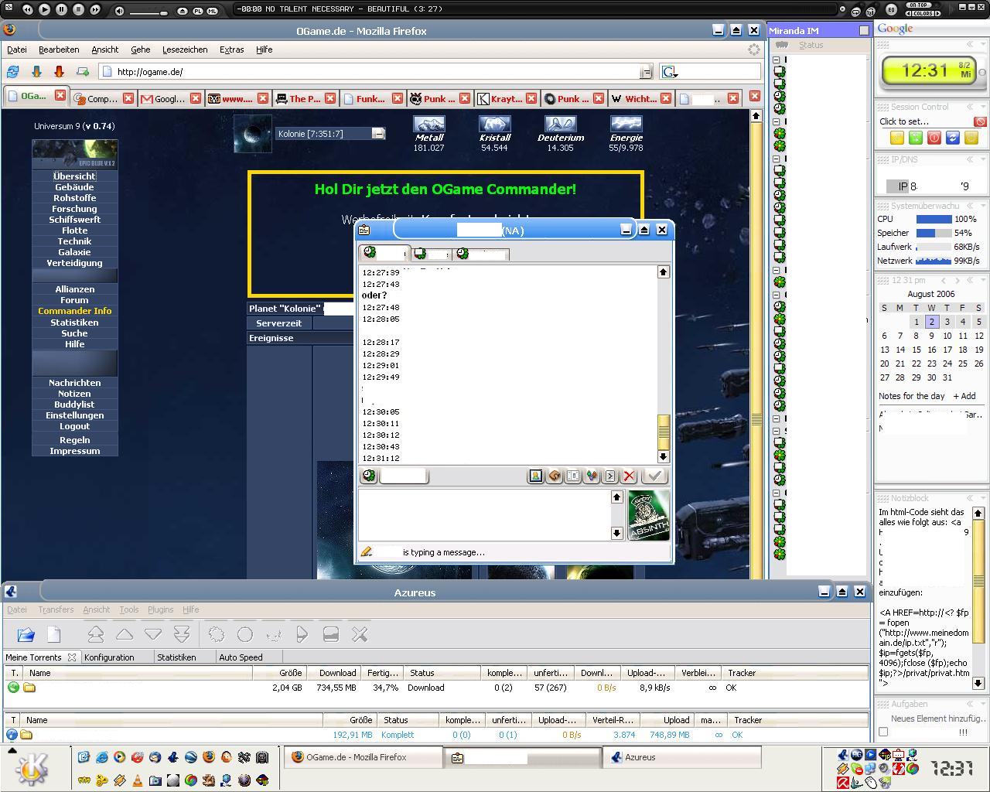Click the blue Session Control refresh button

point(953,138)
